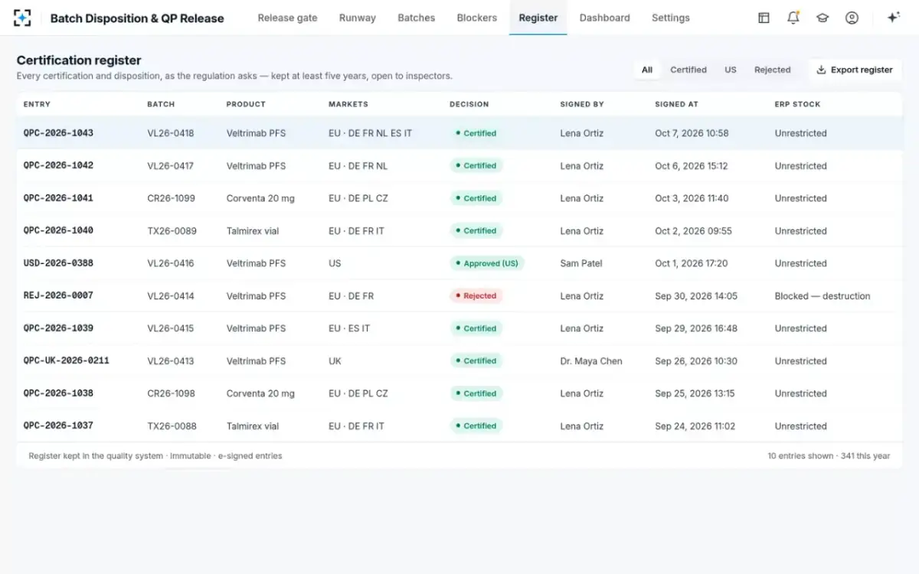Screen dimensions: 919x574
Task: Click signer Sam Patel
Action: (581, 263)
